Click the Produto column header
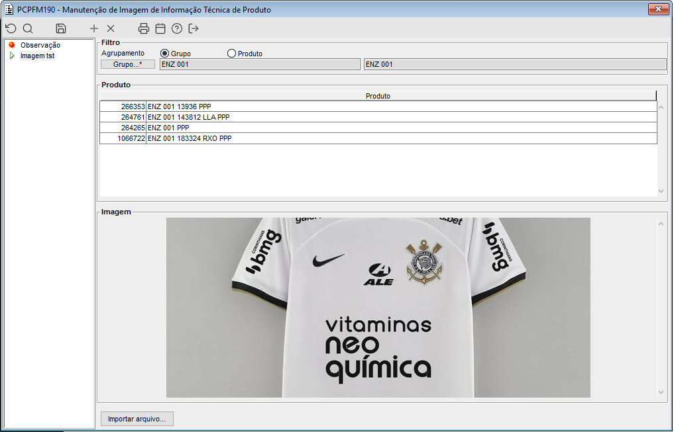 [378, 96]
